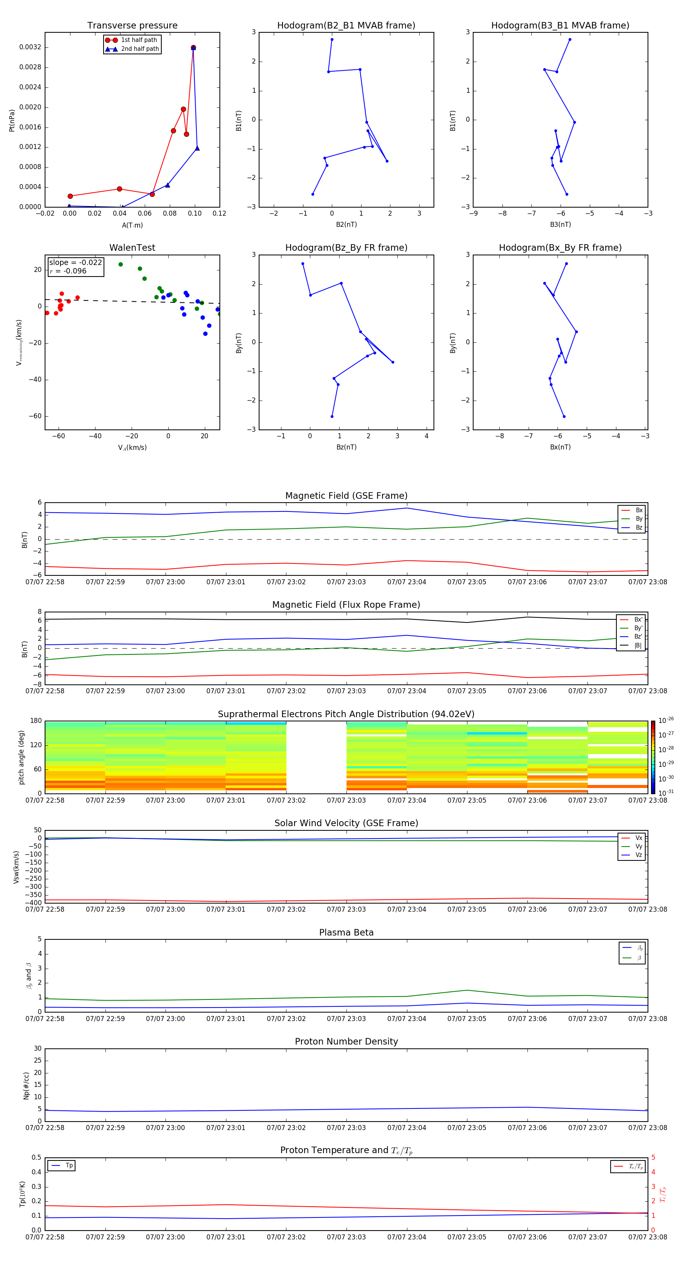The image size is (693, 1271).
Task: Click the 'B3(nT)' x-axis label
Action: (560, 225)
